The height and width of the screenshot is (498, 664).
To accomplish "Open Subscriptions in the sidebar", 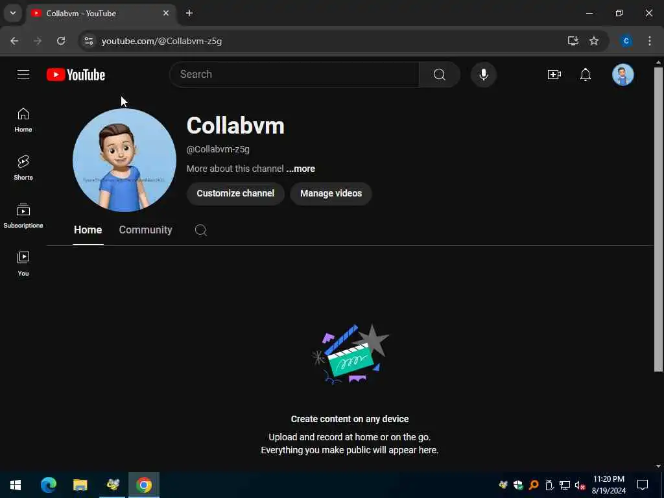I will pos(23,215).
